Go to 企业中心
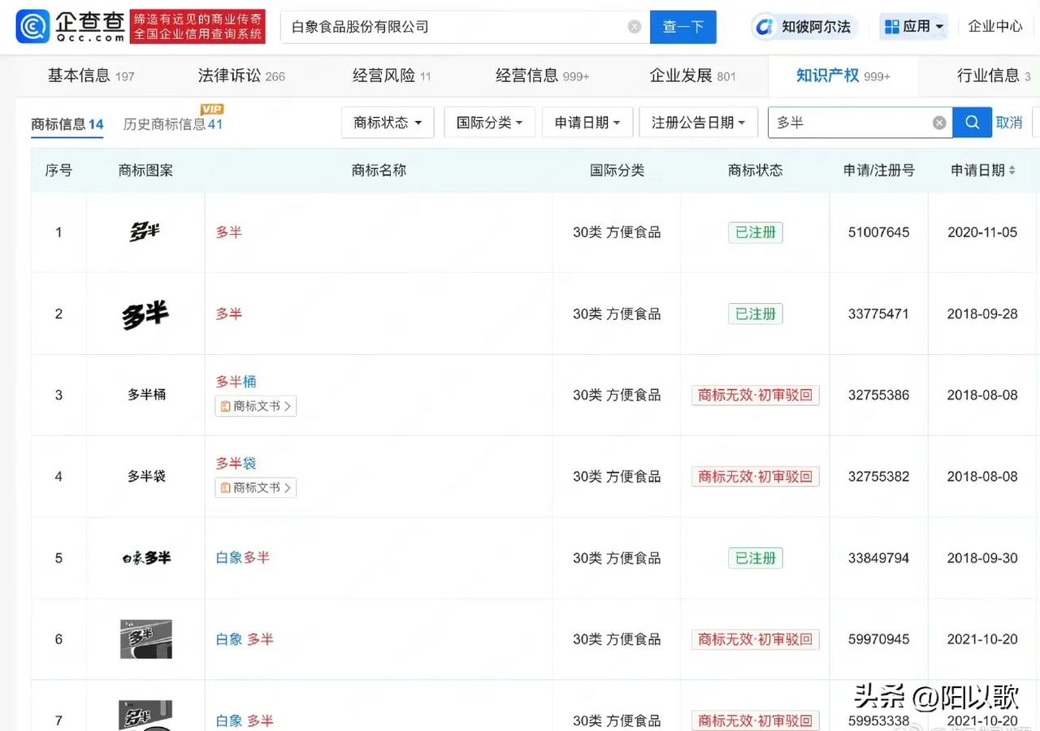The height and width of the screenshot is (731, 1040). (x=995, y=27)
